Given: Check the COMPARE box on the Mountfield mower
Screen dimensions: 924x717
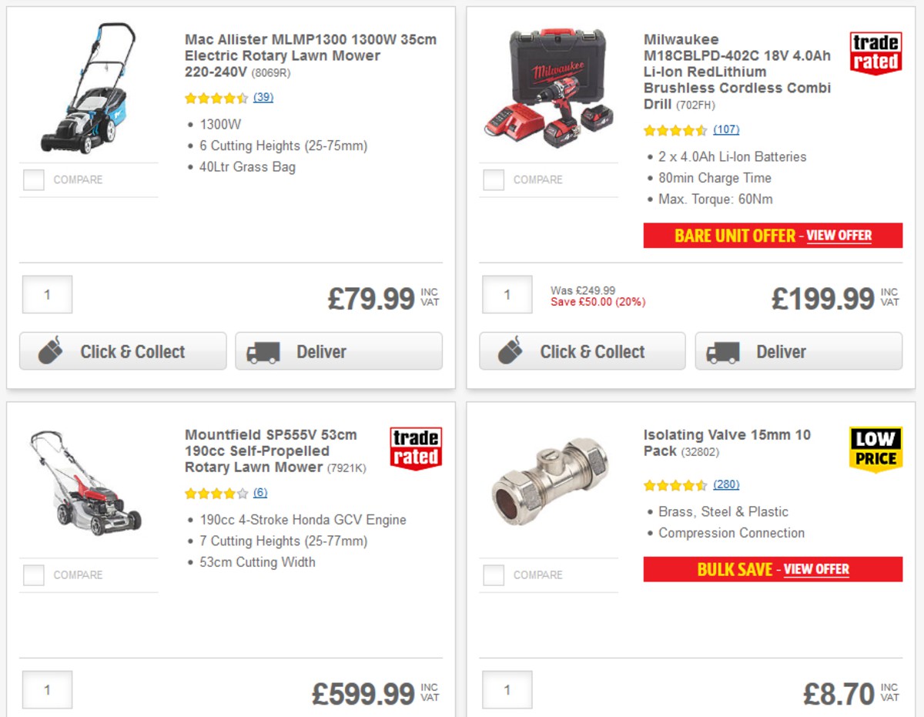Looking at the screenshot, I should coord(32,575).
